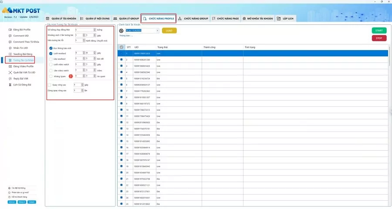Select account row 12 with Die status

253,122
